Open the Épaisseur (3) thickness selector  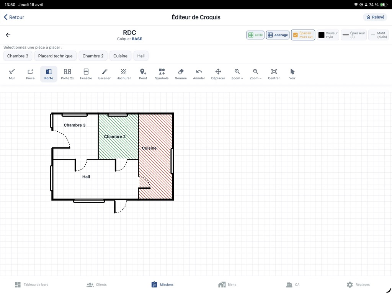coord(353,35)
